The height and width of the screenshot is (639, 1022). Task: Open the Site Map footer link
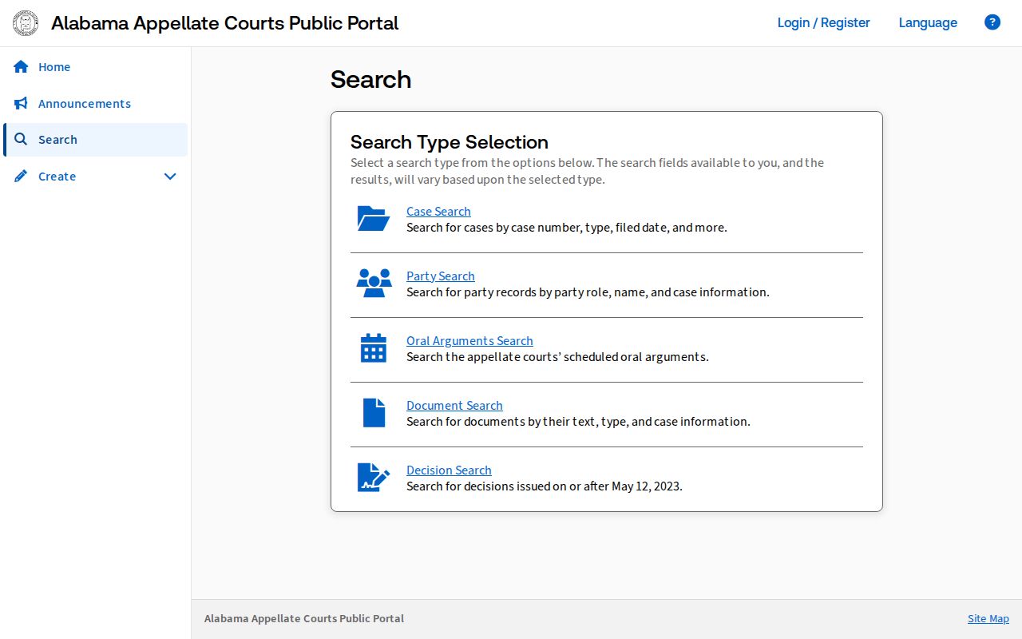(988, 618)
